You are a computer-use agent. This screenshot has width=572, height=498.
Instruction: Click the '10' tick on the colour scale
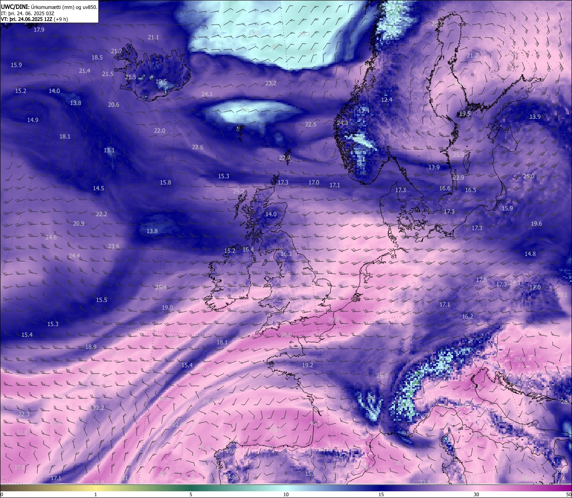tap(286, 494)
